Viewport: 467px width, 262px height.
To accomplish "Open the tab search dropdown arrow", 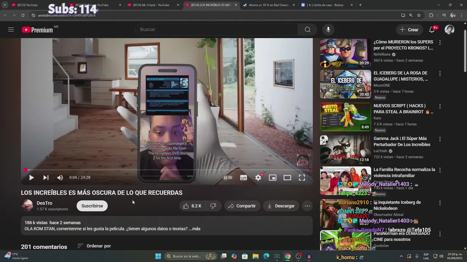I will point(4,5).
